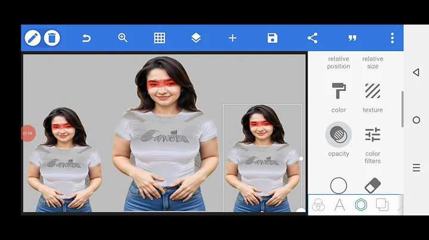This screenshot has height=240, width=429.
Task: Choose the relative size option
Action: pos(372,62)
